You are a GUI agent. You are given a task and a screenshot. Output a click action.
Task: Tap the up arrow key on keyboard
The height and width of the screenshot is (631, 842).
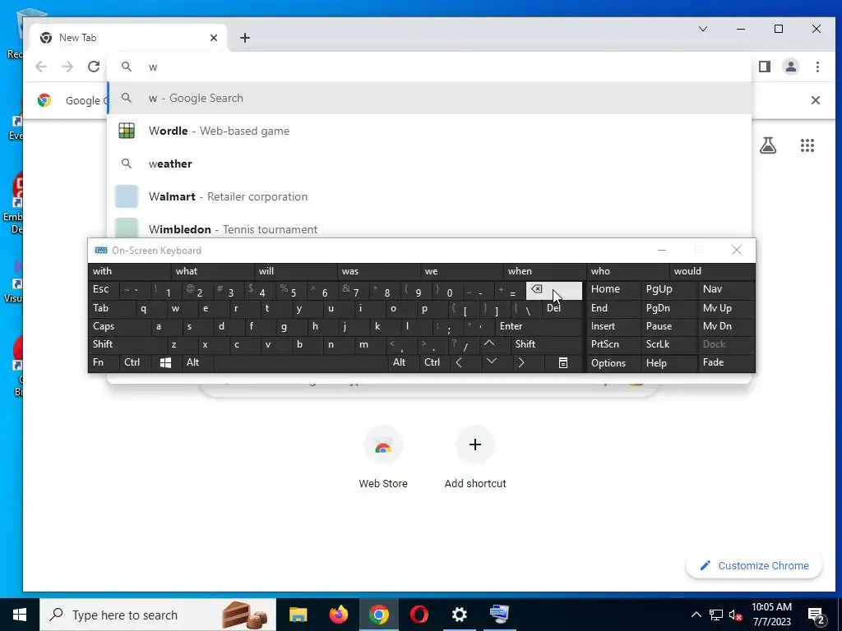coord(489,344)
